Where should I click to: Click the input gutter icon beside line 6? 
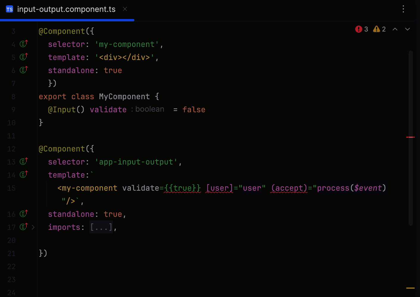coord(23,69)
